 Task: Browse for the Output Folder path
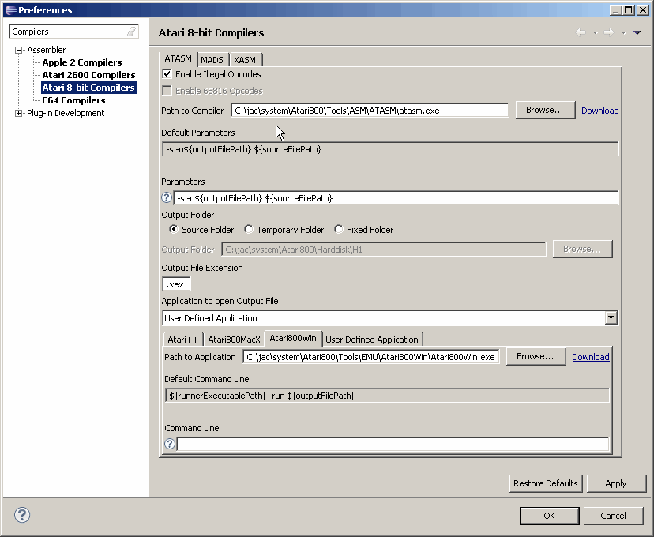point(582,249)
